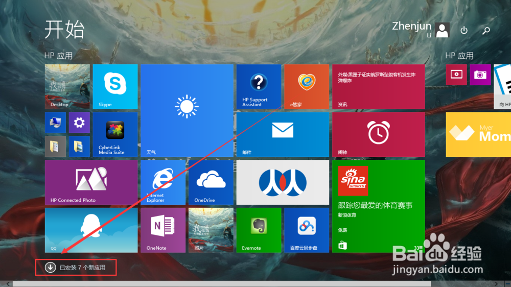Click the 跟踪您最爱的体育赛事 text
The height and width of the screenshot is (287, 511).
(376, 205)
